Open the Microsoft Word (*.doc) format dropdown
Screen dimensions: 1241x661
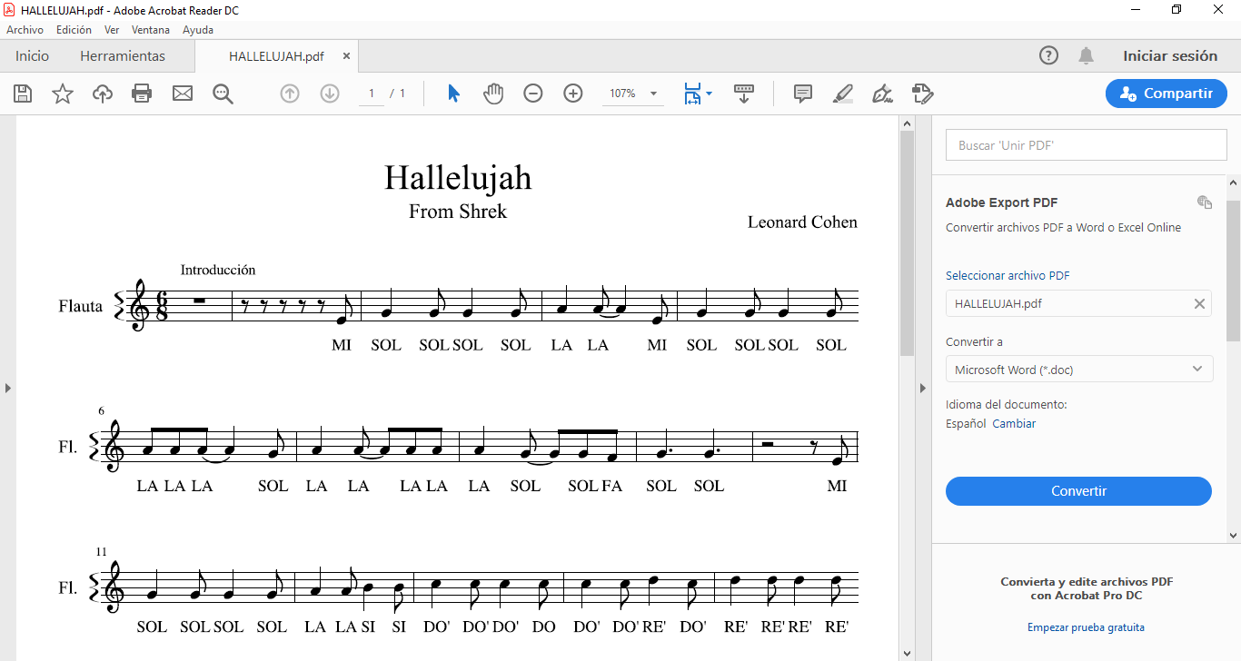[1079, 370]
